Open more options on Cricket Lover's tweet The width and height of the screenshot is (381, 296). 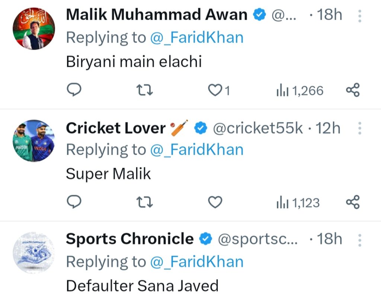click(359, 128)
